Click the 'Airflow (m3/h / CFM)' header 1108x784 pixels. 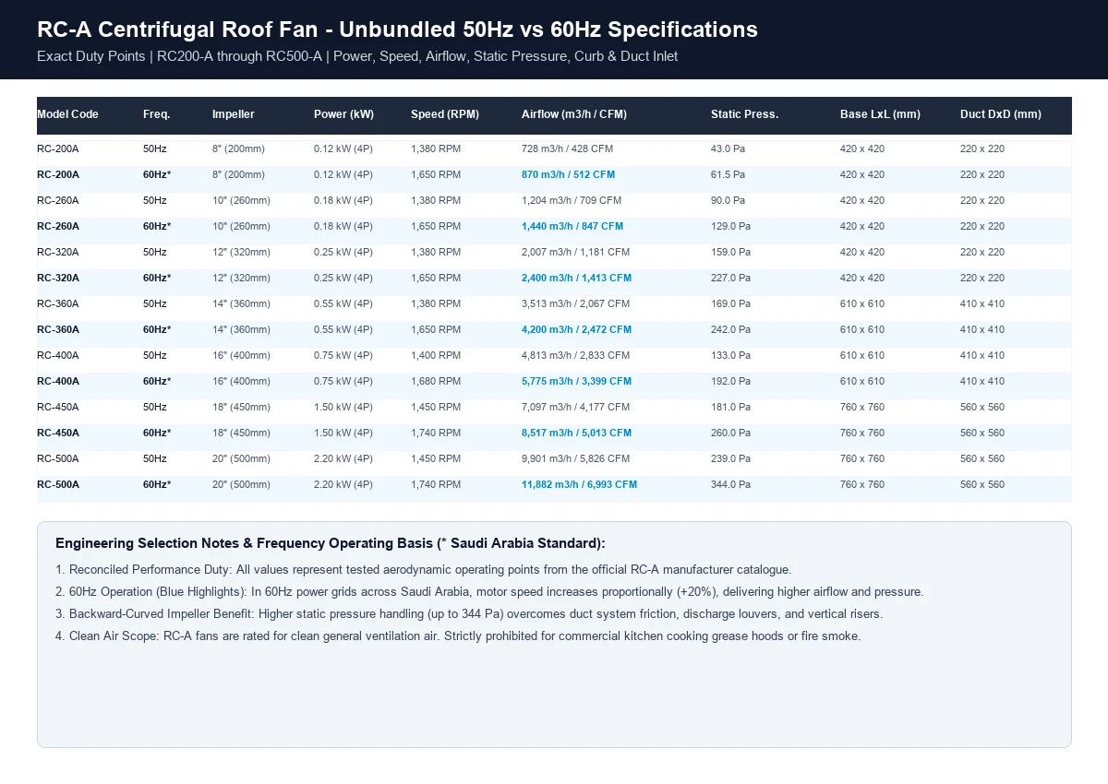(574, 114)
